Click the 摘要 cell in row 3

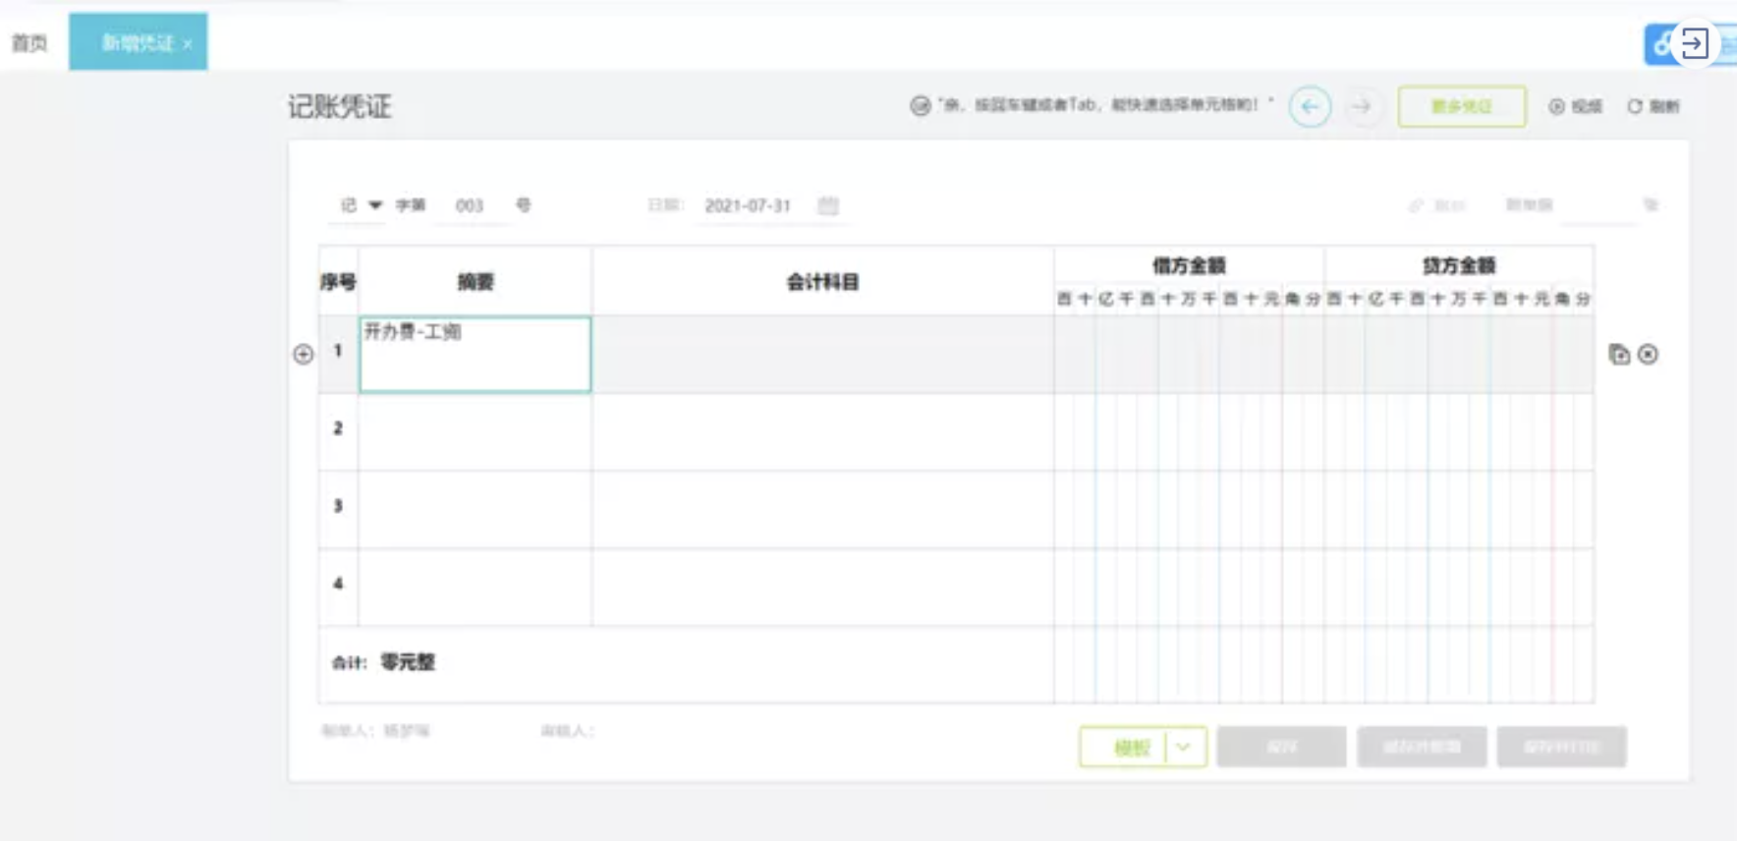pyautogui.click(x=476, y=509)
